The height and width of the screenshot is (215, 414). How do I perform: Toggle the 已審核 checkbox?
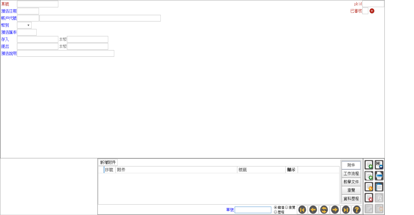(x=365, y=11)
